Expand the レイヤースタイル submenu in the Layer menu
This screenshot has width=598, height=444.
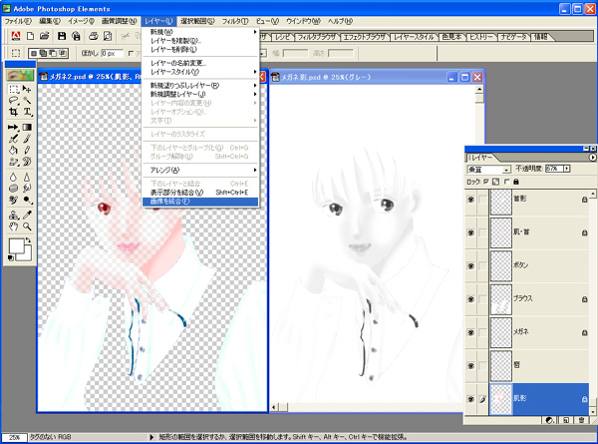pos(200,72)
